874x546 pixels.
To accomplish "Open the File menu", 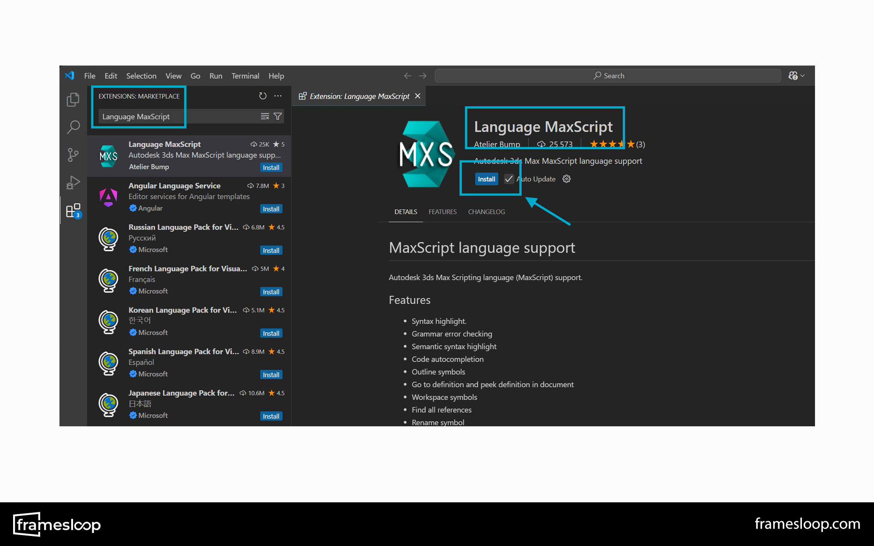I will [90, 76].
